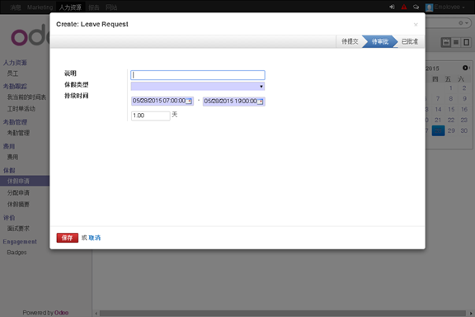Select the 待审批 status stage
Image resolution: width=475 pixels, height=317 pixels.
380,41
